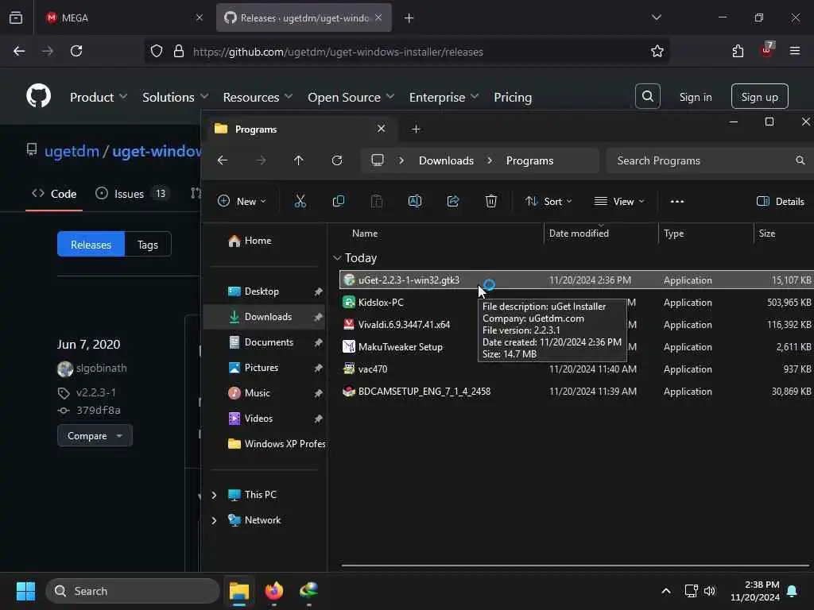814x610 pixels.
Task: Open the notification bell in system tray
Action: (x=792, y=591)
